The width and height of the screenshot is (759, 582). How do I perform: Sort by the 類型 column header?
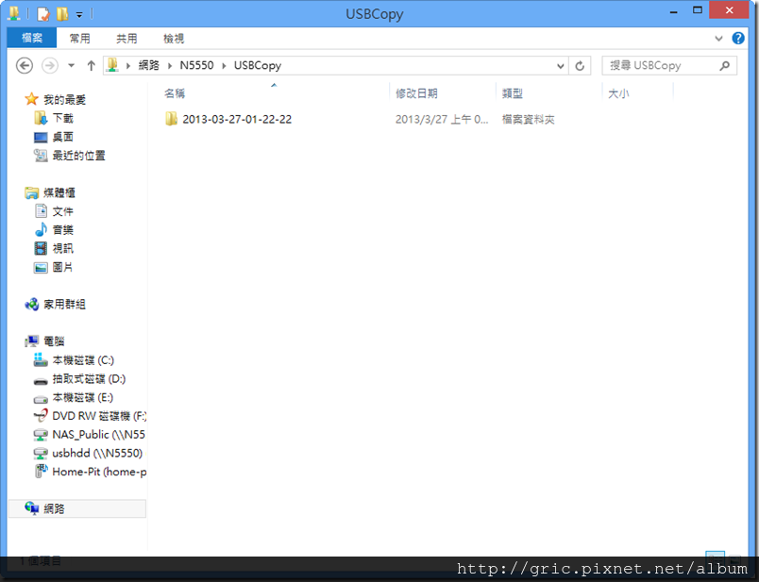512,93
